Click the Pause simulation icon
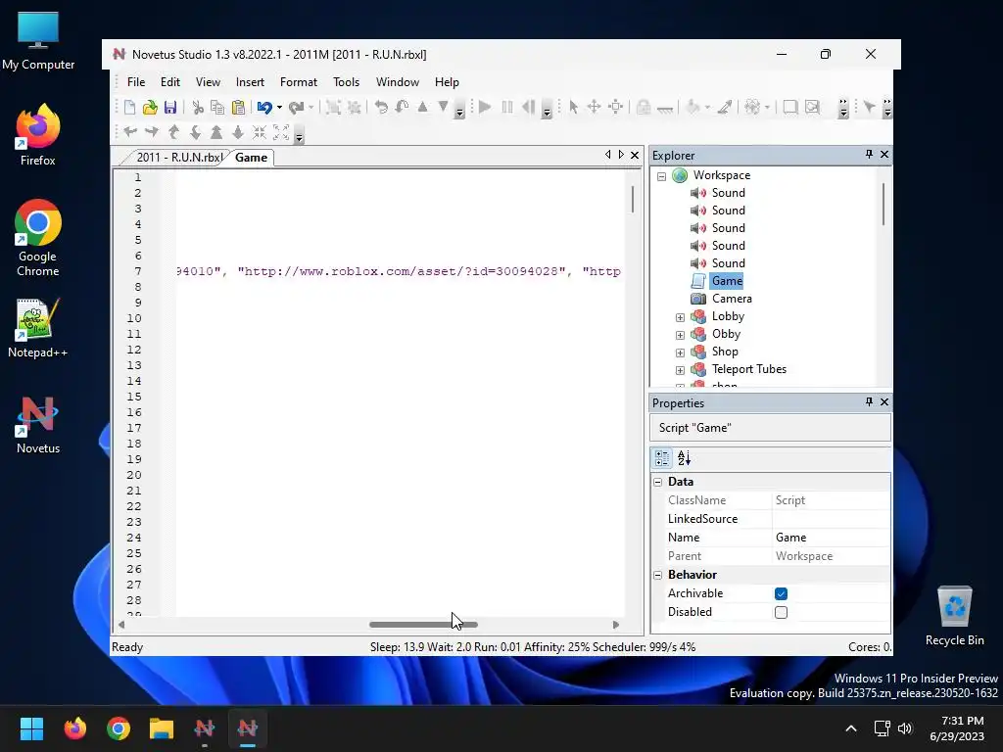The height and width of the screenshot is (752, 1003). (507, 108)
